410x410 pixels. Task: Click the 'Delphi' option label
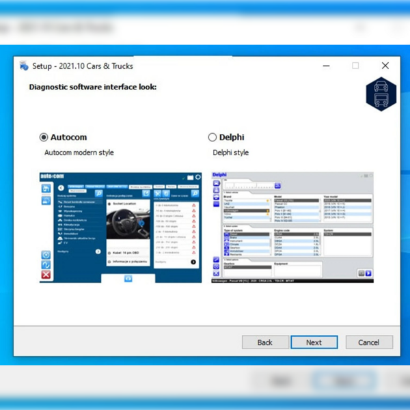(232, 137)
